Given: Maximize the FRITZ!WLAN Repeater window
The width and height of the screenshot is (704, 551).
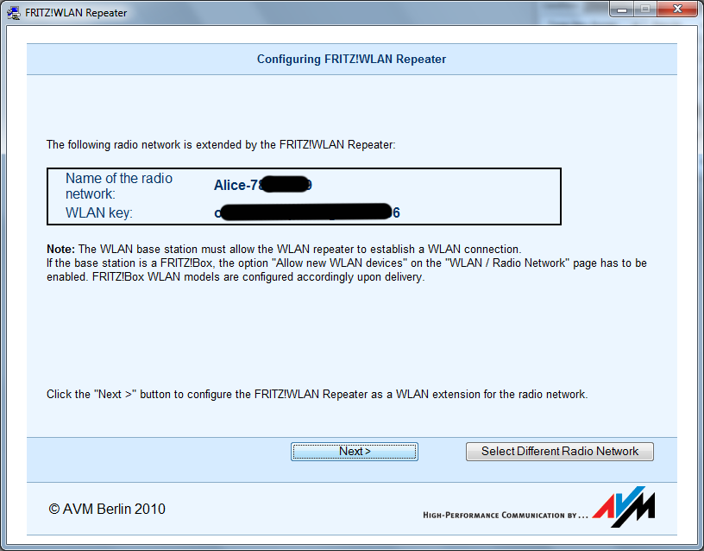Looking at the screenshot, I should (644, 9).
